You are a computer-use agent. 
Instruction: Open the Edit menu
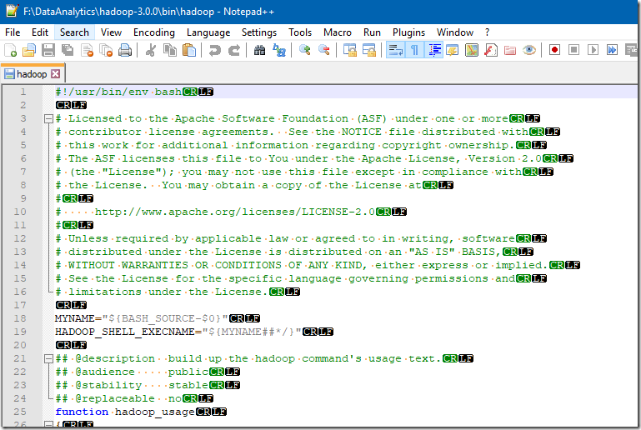(40, 32)
